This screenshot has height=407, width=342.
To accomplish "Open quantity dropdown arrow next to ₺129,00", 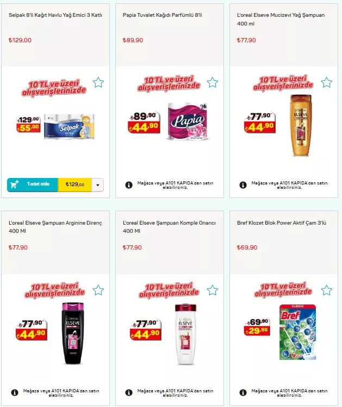I will 98,185.
